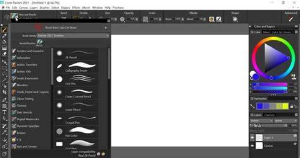The width and height of the screenshot is (300, 158).
Task: Select the Calligraphy Brush variant
Action: tap(77, 67)
